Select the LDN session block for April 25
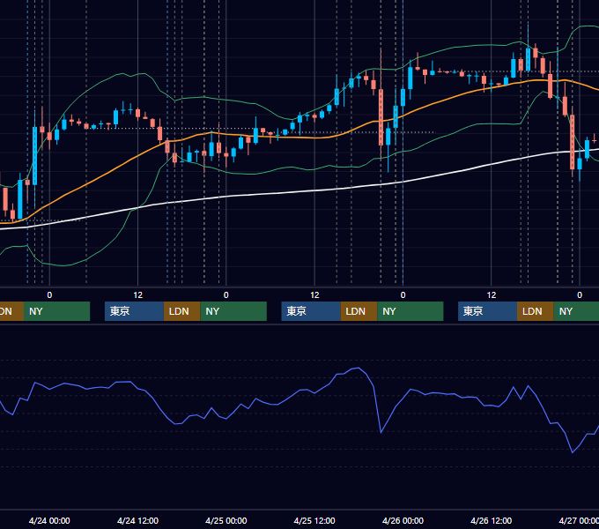599x529 pixels. coord(359,311)
